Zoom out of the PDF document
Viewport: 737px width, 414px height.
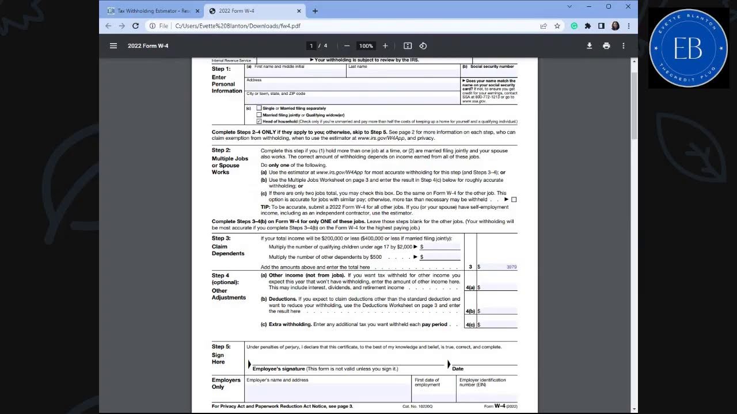[x=347, y=46]
